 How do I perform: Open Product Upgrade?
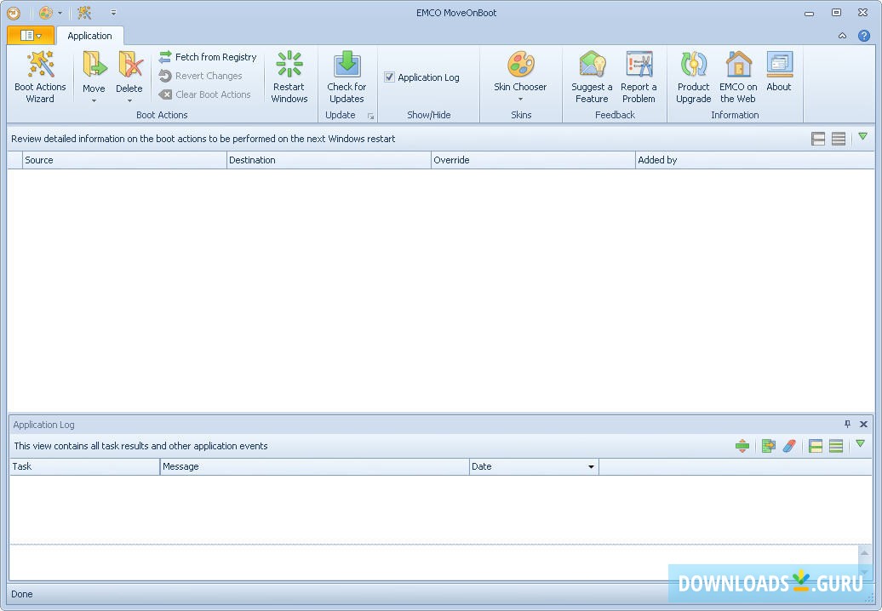pos(694,77)
